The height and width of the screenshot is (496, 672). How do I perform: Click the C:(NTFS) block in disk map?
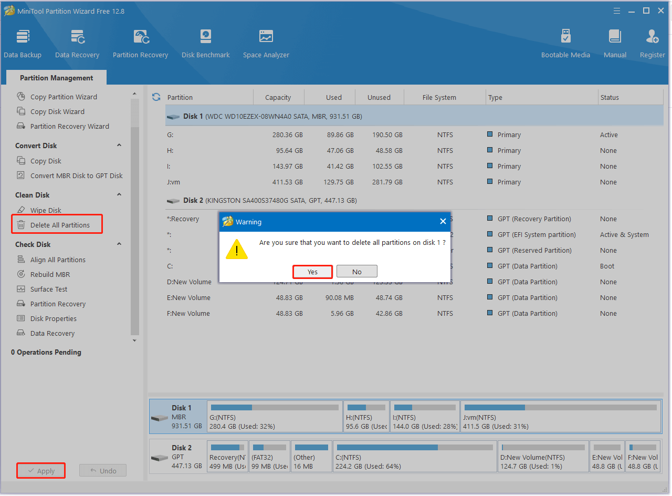(415, 457)
